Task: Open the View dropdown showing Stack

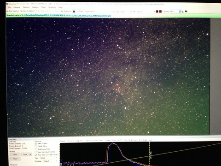Action: (48, 158)
